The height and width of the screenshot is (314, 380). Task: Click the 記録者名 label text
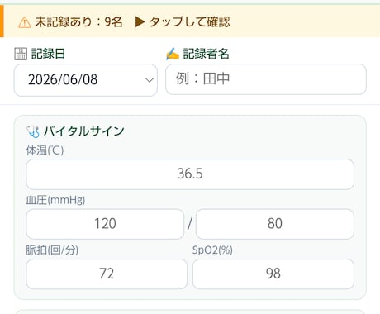(x=207, y=54)
